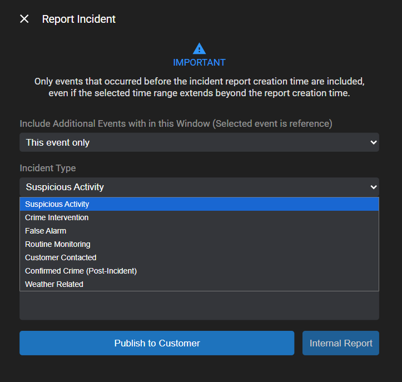Close the Report Incident dialog
The width and height of the screenshot is (402, 382).
[x=24, y=19]
